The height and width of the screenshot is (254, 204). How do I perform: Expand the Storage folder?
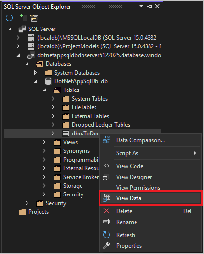pyautogui.click(x=44, y=186)
